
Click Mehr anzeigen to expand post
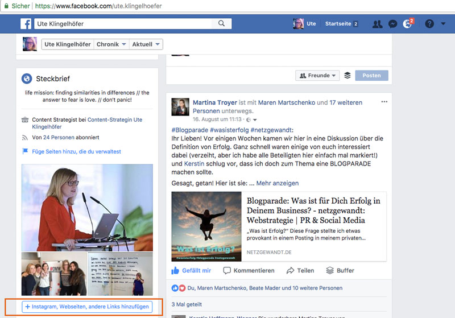tap(278, 183)
